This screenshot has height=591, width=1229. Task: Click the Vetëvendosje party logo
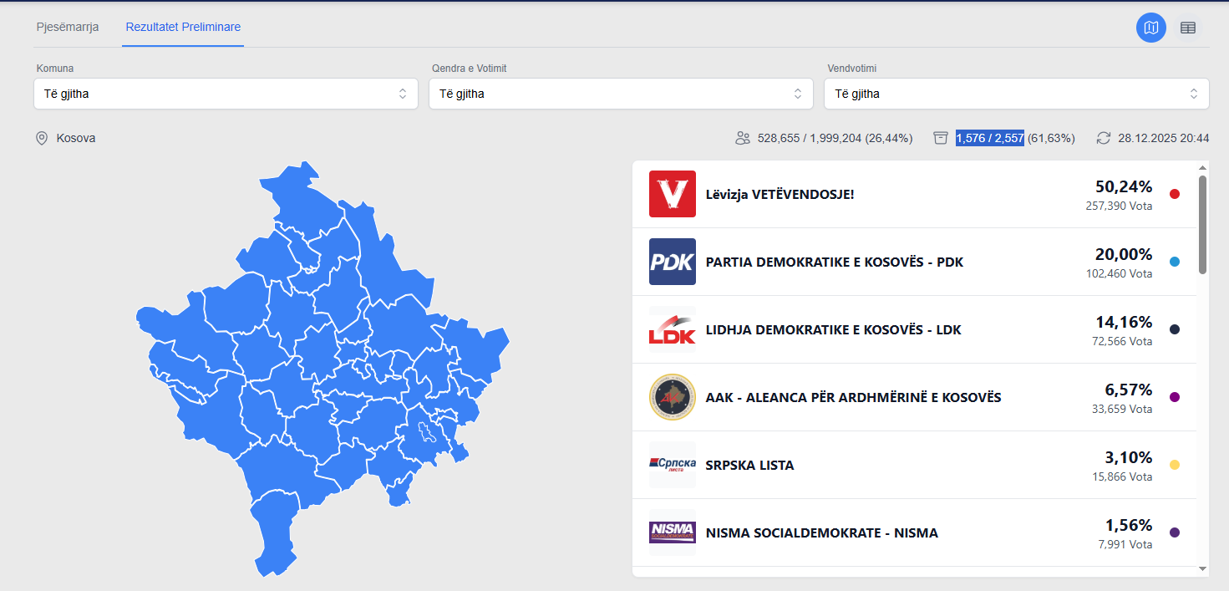[x=672, y=194]
